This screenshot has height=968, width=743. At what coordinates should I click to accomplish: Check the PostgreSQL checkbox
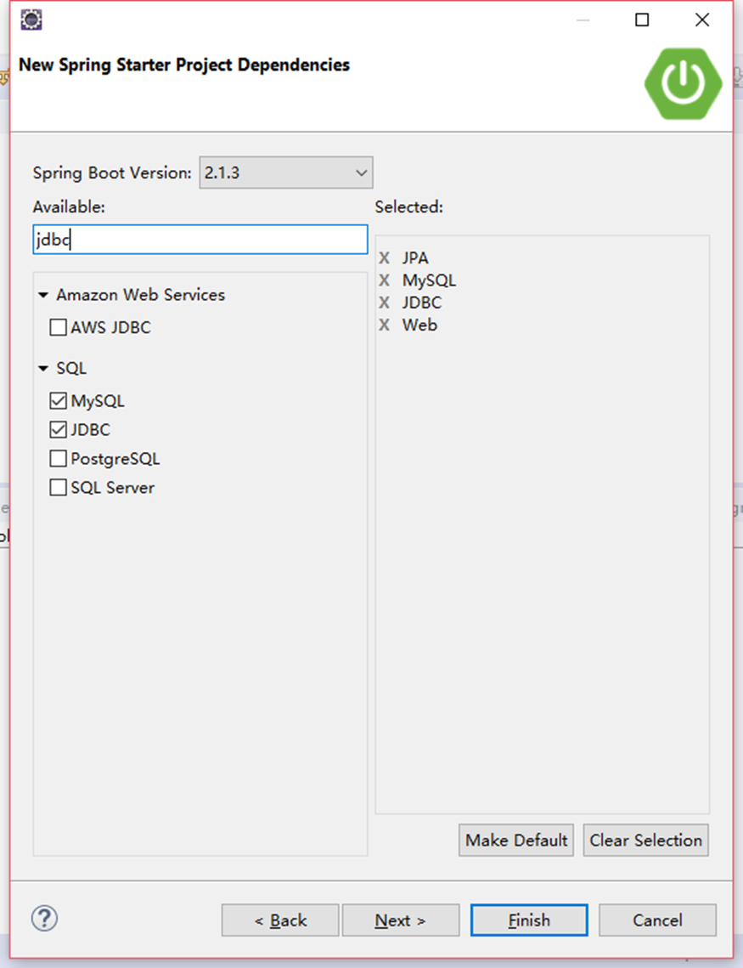tap(58, 459)
